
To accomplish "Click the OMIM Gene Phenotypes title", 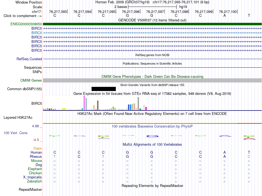I will 152,77.
